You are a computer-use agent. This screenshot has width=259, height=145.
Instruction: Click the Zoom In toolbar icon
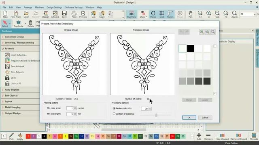pyautogui.click(x=209, y=14)
